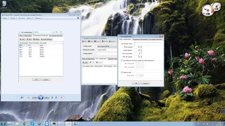Click the Fan display name column header
Image resolution: width=225 pixels, height=126 pixels.
[88, 66]
